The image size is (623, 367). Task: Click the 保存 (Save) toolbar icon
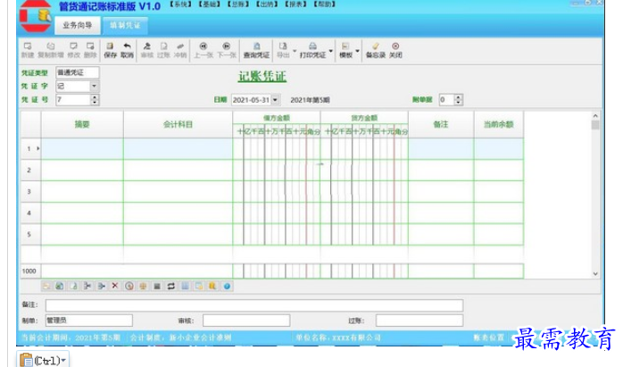(110, 48)
